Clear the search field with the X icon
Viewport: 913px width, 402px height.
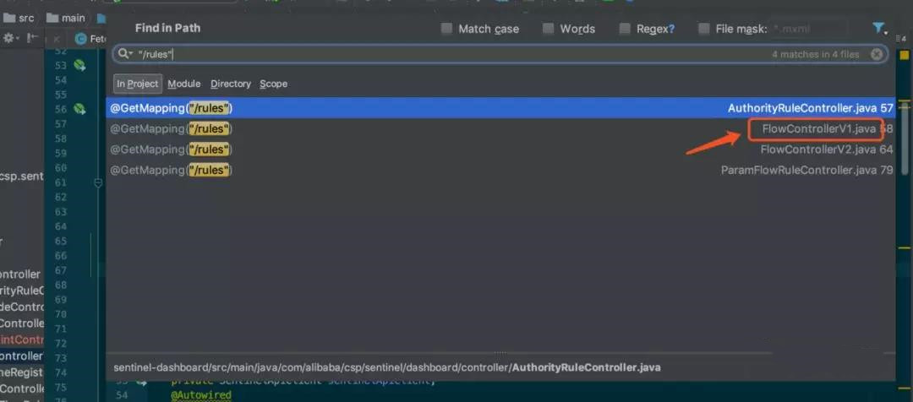point(877,54)
